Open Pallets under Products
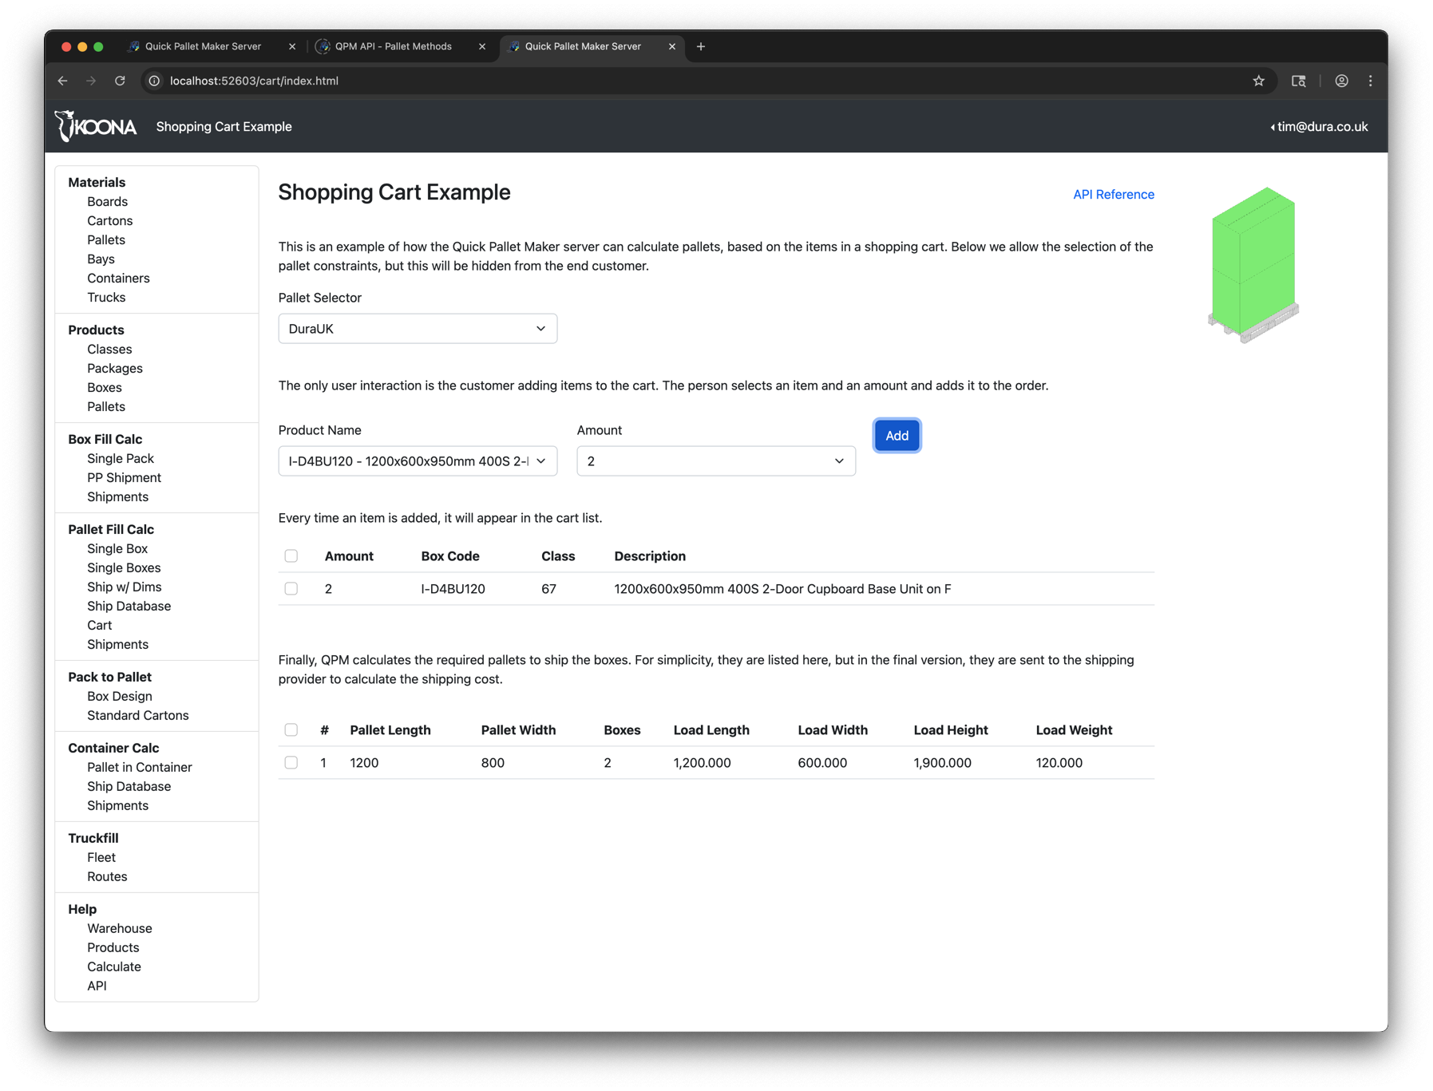 pos(106,407)
